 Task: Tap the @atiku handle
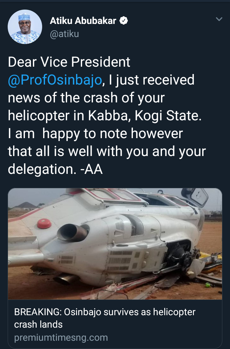click(64, 33)
